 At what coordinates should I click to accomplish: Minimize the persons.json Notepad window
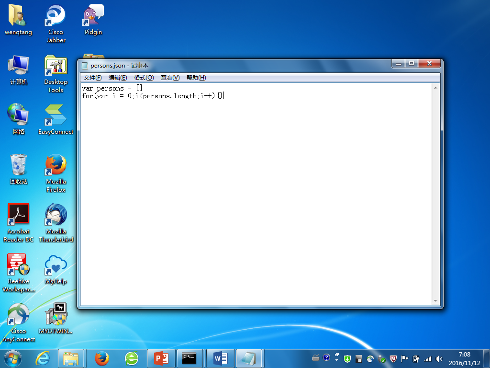[398, 64]
